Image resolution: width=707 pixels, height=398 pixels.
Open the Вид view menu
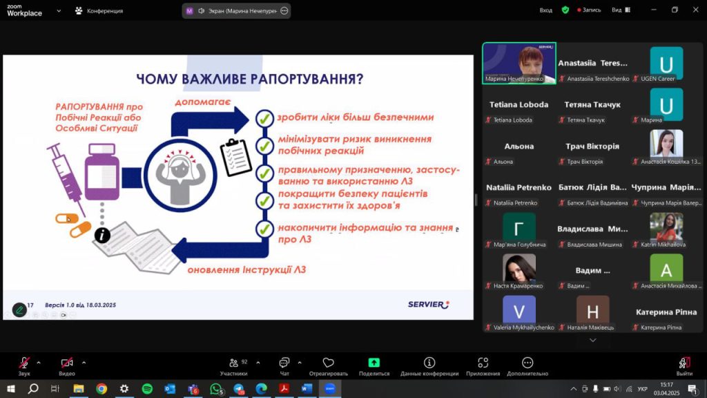tap(620, 10)
